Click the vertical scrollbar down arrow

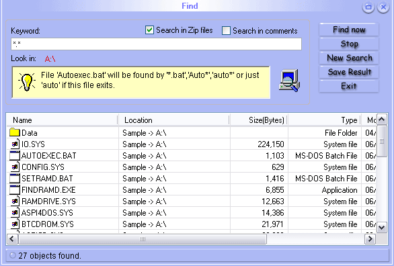click(x=382, y=228)
